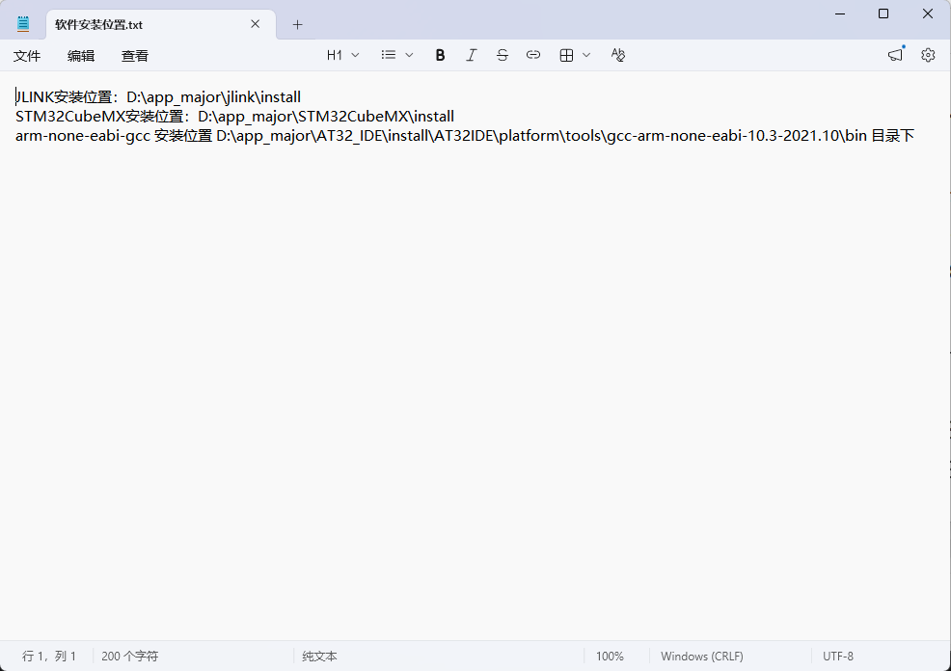The width and height of the screenshot is (951, 671).
Task: Minimize the Notepad window
Action: pos(840,13)
